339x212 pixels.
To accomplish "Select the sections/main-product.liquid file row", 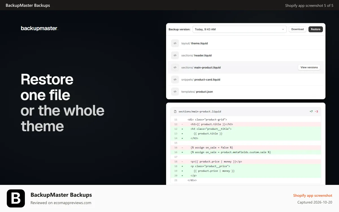I will (x=246, y=68).
